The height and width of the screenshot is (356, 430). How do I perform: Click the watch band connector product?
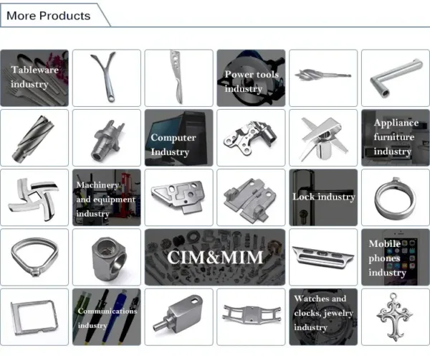pyautogui.click(x=323, y=257)
